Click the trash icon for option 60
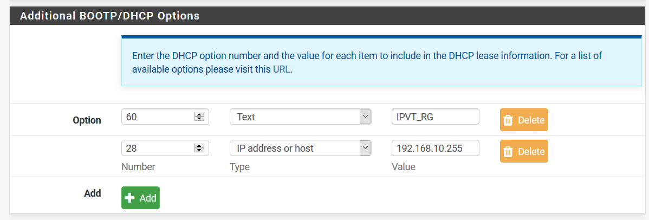 [508, 120]
